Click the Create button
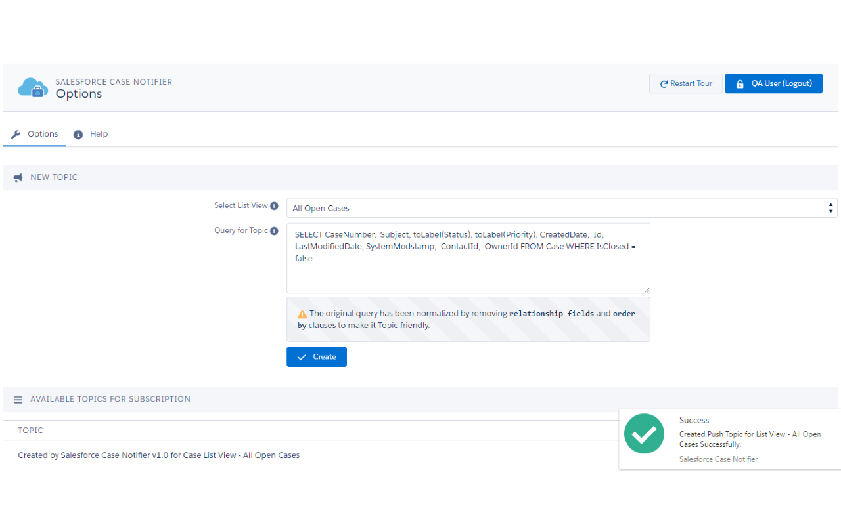The image size is (841, 525). 317,356
